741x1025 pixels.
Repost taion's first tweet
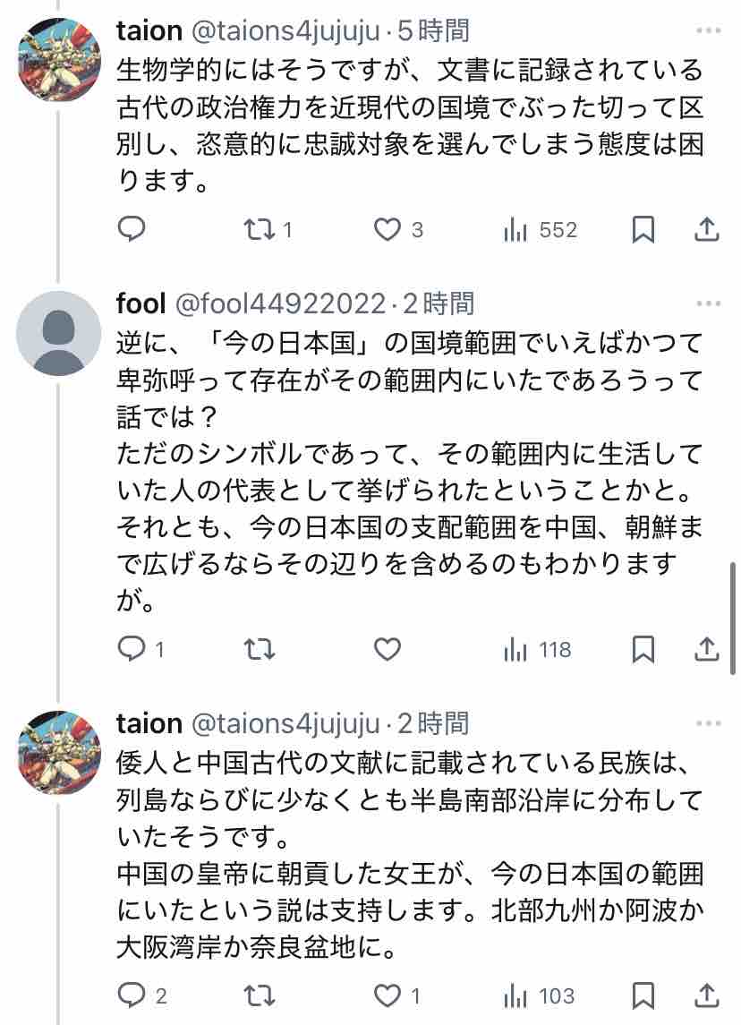click(x=260, y=230)
